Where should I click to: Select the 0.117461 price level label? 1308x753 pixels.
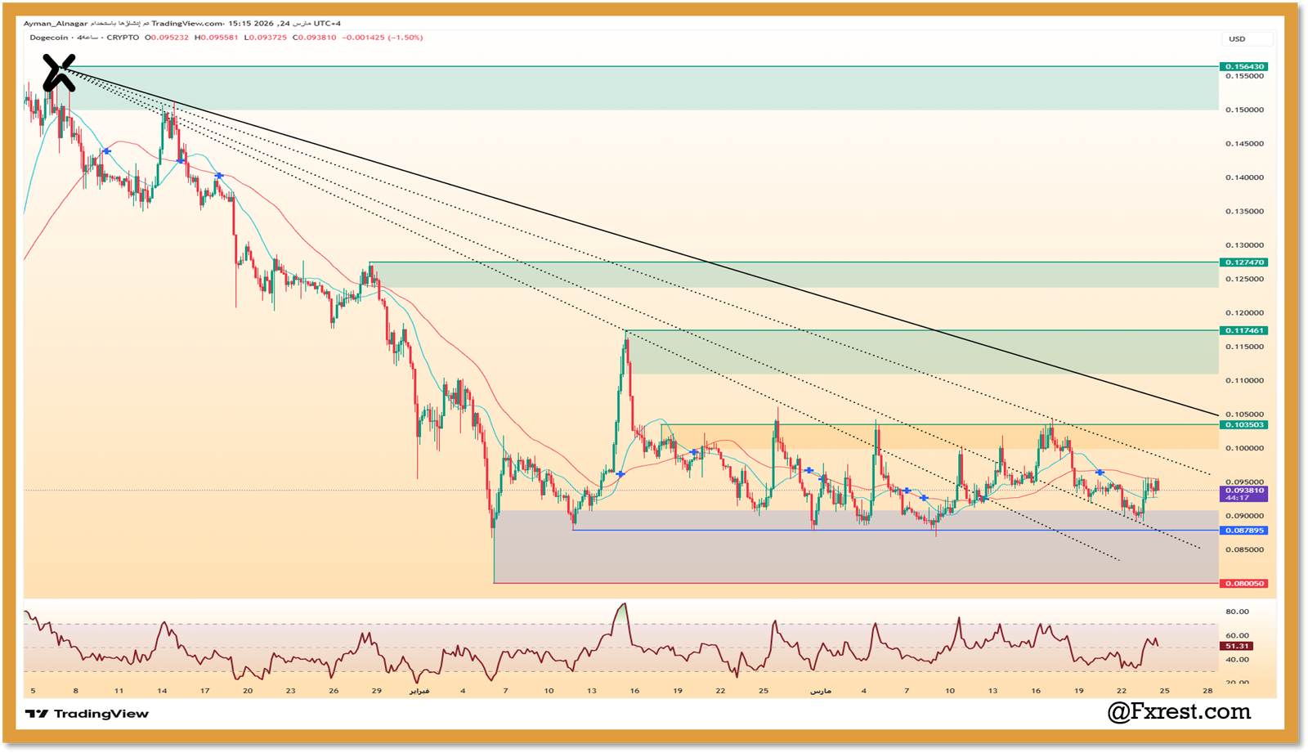click(1243, 330)
